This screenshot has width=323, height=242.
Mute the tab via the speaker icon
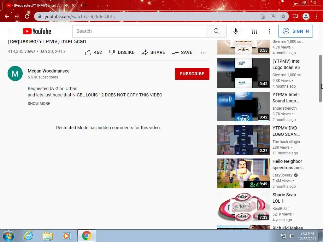66,5
